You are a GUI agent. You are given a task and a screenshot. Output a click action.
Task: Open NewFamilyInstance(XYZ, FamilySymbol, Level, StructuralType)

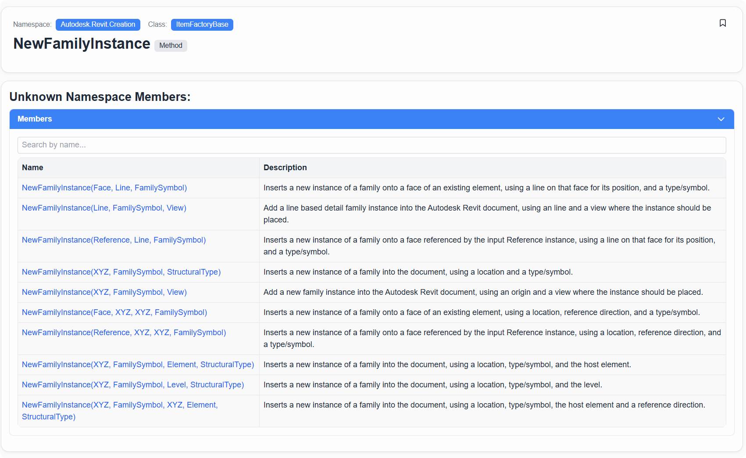point(133,385)
